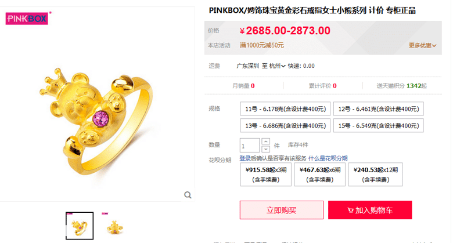Viewport: 453px width, 243px height.
Task: Click the 登录 link
Action: pos(245,158)
